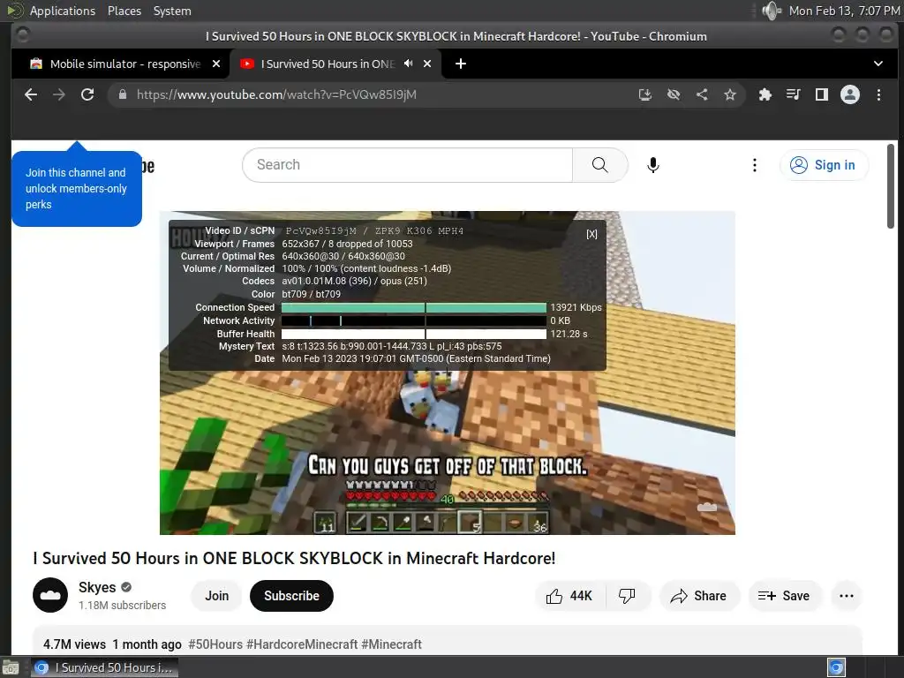
Task: Click the clock Mon Feb 13, 7:07 PM
Action: pyautogui.click(x=843, y=11)
